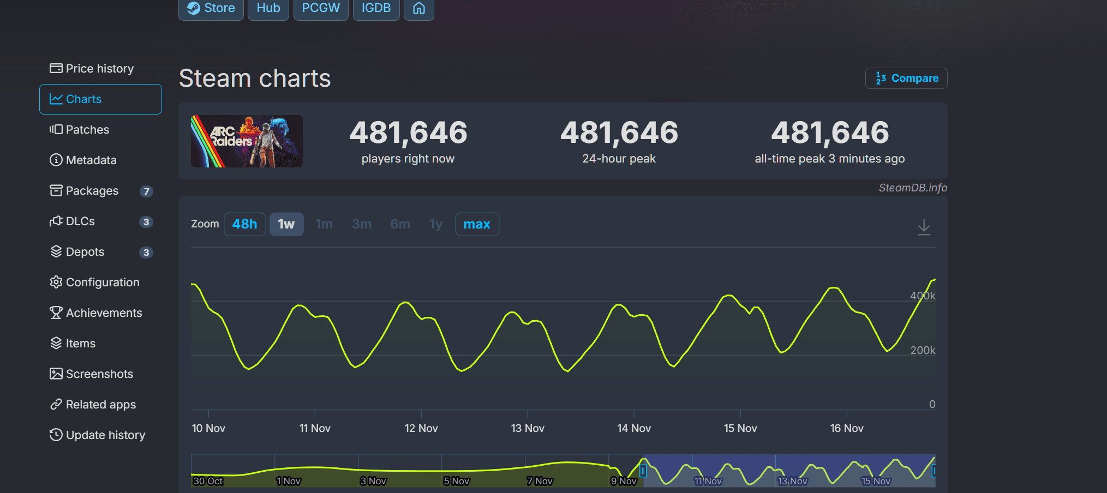View Achievements in sidebar
Screen dimensions: 1107x493
(x=100, y=313)
